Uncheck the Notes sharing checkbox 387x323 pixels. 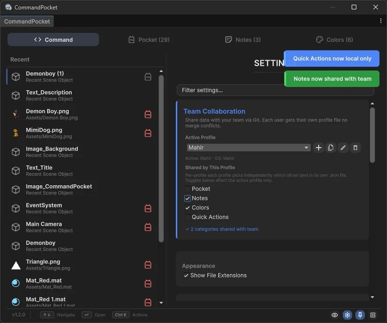tap(188, 198)
